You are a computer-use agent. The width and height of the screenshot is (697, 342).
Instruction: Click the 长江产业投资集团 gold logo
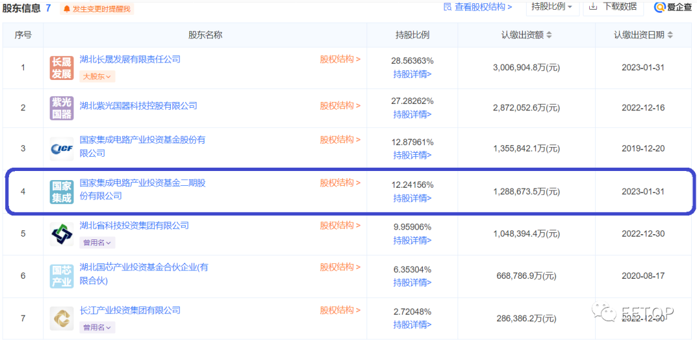coord(61,318)
